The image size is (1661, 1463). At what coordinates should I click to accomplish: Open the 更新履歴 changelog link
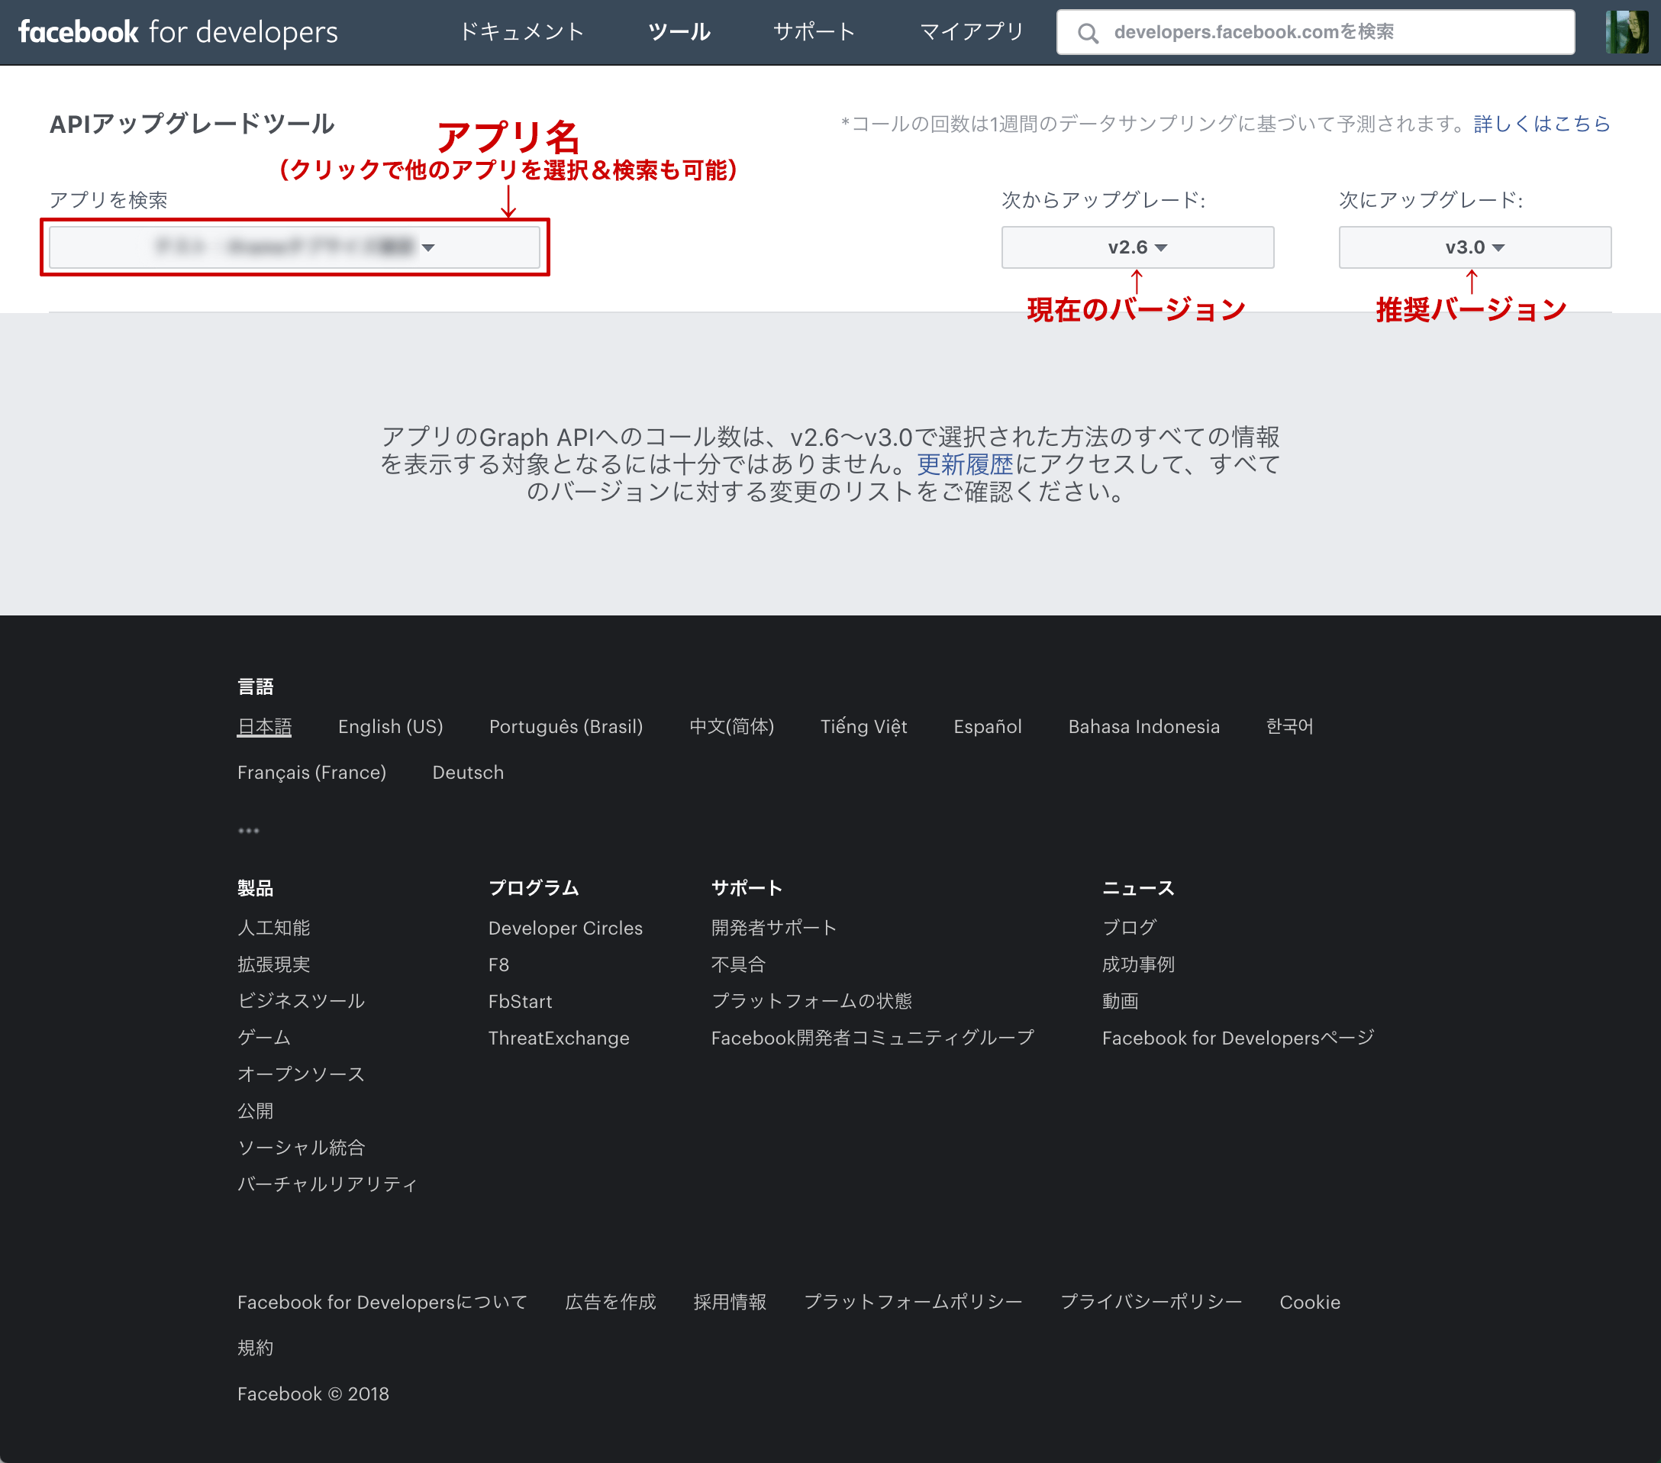pyautogui.click(x=965, y=464)
